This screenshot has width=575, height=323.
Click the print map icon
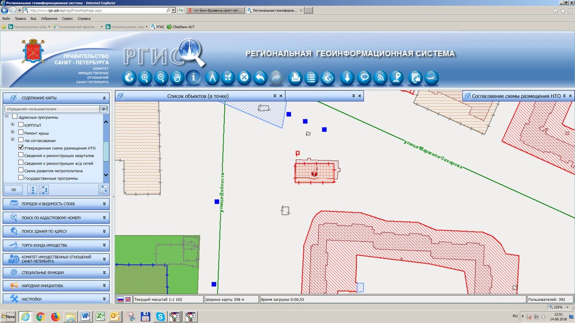[x=296, y=77]
